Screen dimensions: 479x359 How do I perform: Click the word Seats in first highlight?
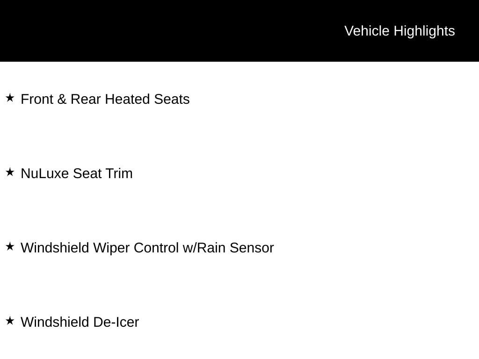[172, 99]
